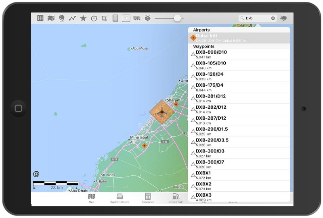Select waypoint DXB-120/D4
Image resolution: width=323 pixels, height=218 pixels.
tap(239, 77)
